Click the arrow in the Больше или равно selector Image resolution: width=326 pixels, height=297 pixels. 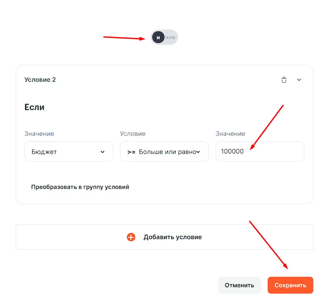(198, 152)
